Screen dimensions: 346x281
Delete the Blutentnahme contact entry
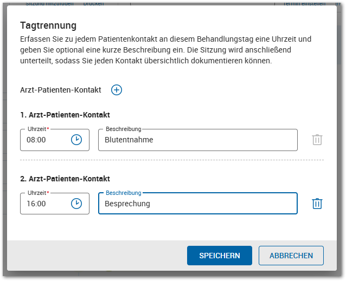coord(317,140)
